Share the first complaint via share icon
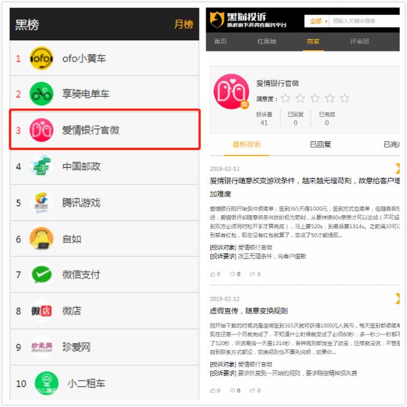 point(253,274)
